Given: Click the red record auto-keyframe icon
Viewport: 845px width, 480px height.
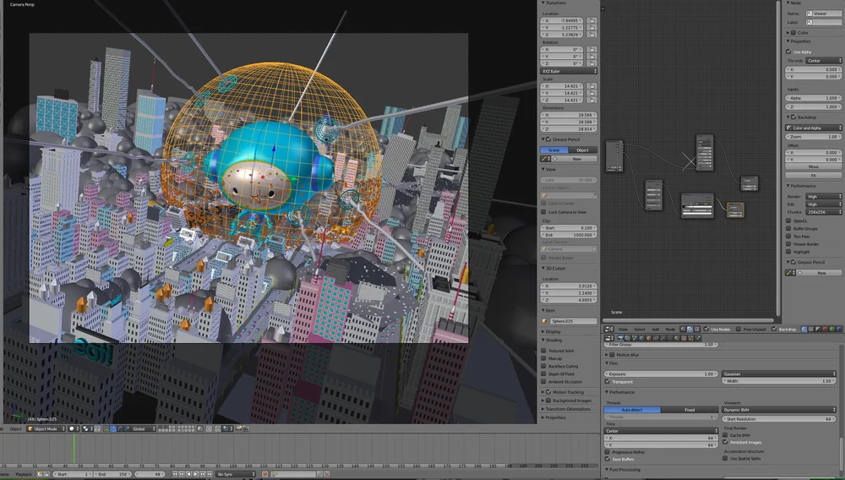Looking at the screenshot, I should [x=265, y=474].
